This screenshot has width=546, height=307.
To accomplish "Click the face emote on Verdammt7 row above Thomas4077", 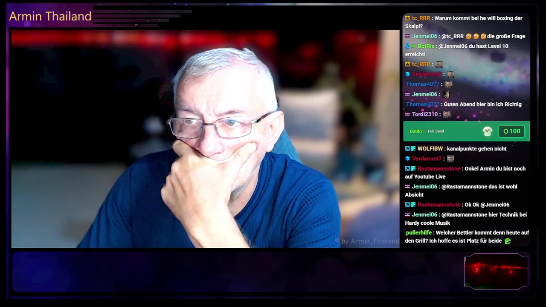I will (x=450, y=74).
